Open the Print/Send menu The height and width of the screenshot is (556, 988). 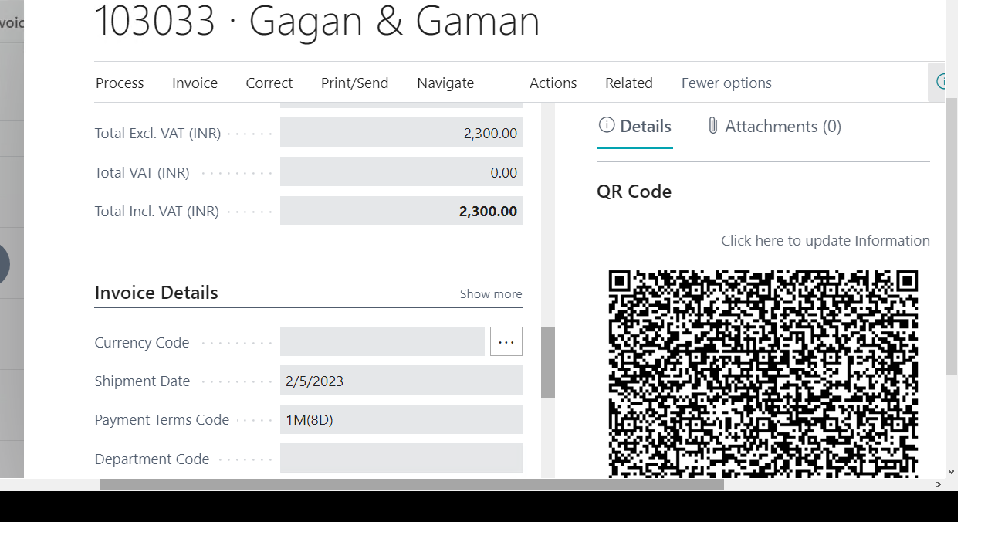tap(354, 83)
